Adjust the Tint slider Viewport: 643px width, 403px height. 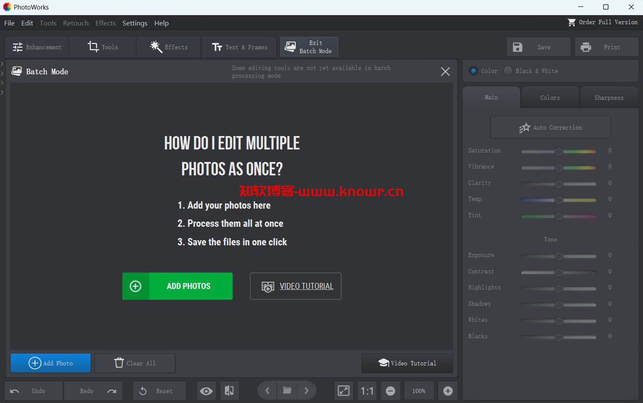pos(559,216)
